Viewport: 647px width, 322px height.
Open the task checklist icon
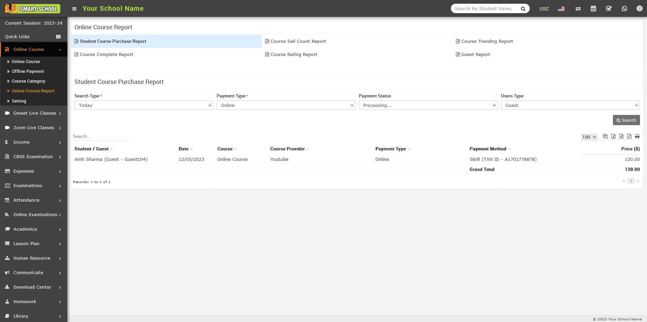tap(609, 9)
